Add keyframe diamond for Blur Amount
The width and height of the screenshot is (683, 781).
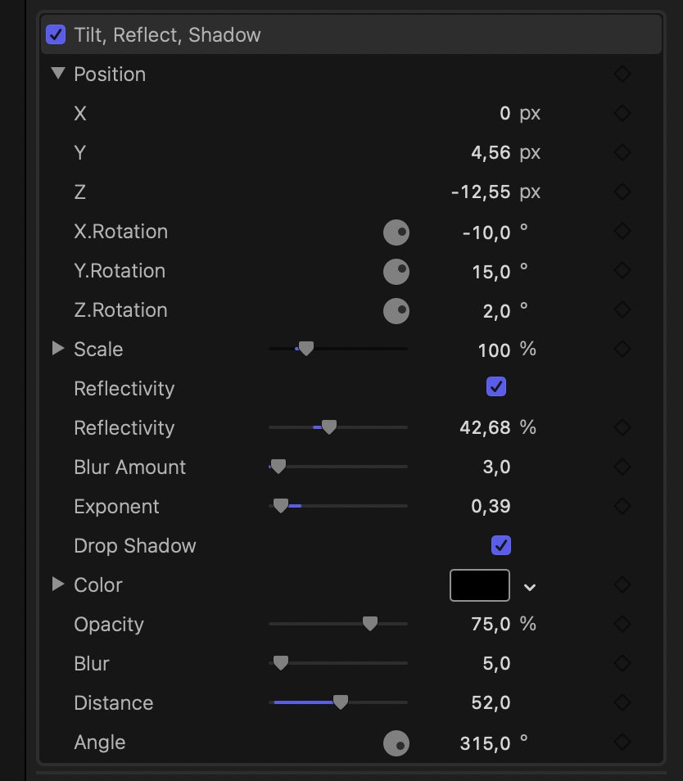coord(622,467)
